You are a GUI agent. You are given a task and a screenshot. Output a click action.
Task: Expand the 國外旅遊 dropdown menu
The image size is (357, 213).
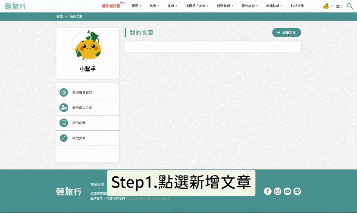coord(250,6)
